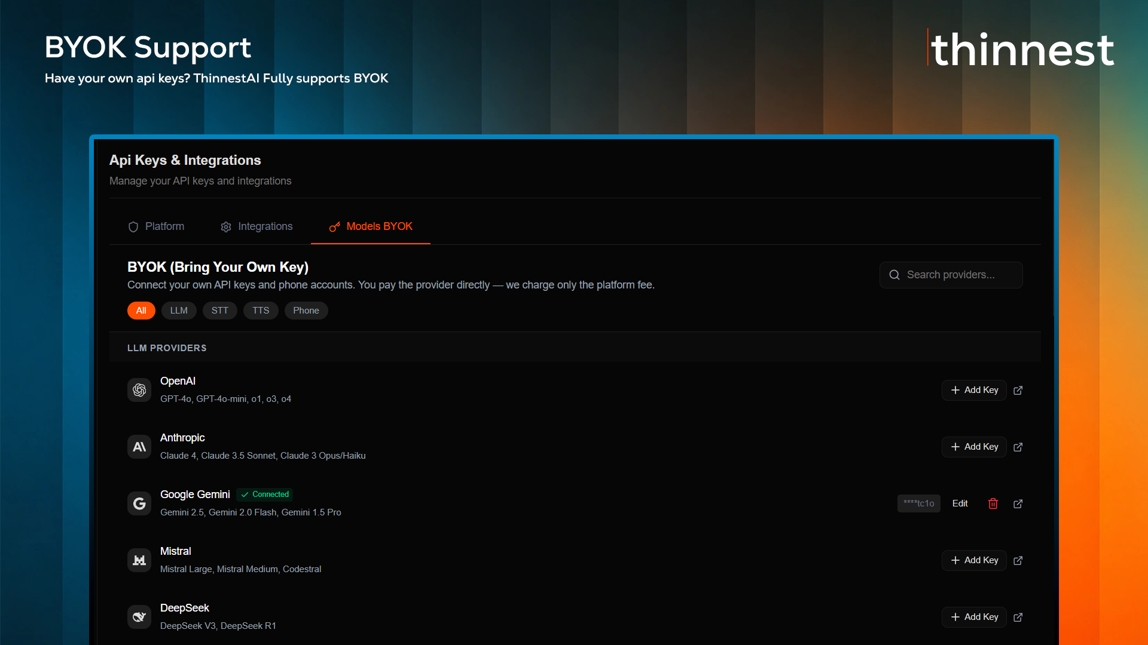Click the key icon on Models BYOK tab

(x=335, y=227)
